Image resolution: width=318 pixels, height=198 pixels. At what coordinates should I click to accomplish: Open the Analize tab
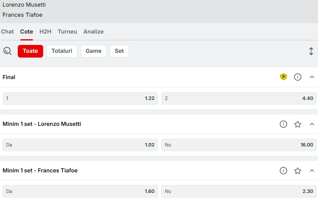tap(94, 32)
